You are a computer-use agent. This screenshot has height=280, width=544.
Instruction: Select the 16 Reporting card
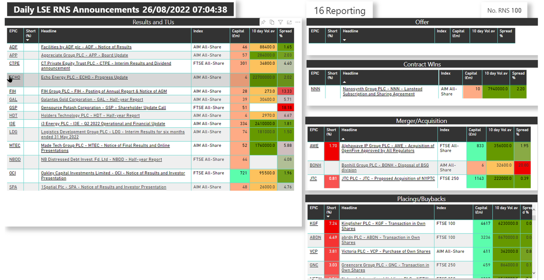coord(340,10)
